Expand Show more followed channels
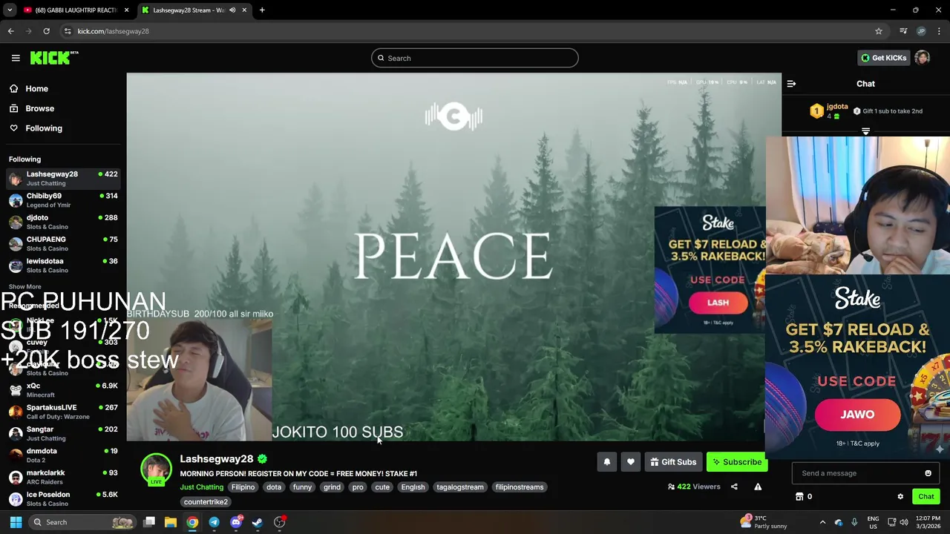 click(25, 286)
